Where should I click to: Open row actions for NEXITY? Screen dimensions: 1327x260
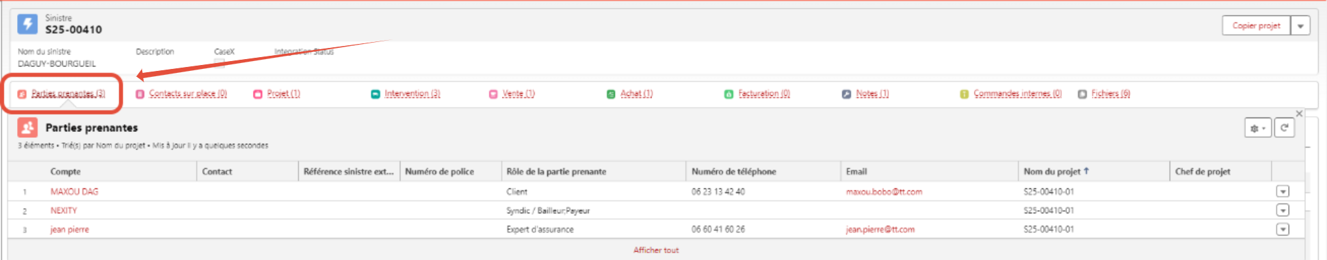pos(1282,210)
